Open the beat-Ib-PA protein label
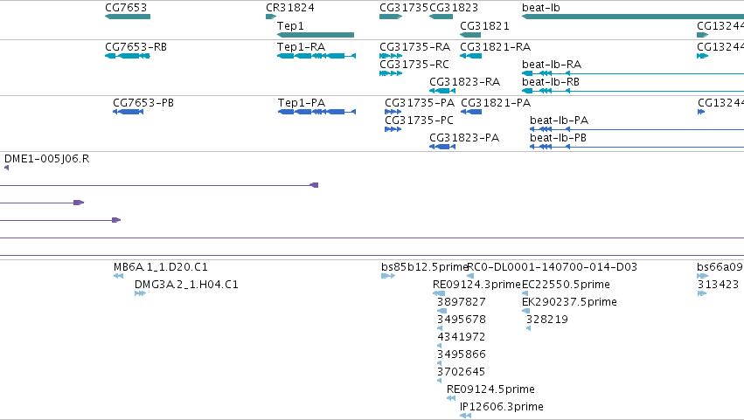The image size is (744, 420). click(559, 120)
